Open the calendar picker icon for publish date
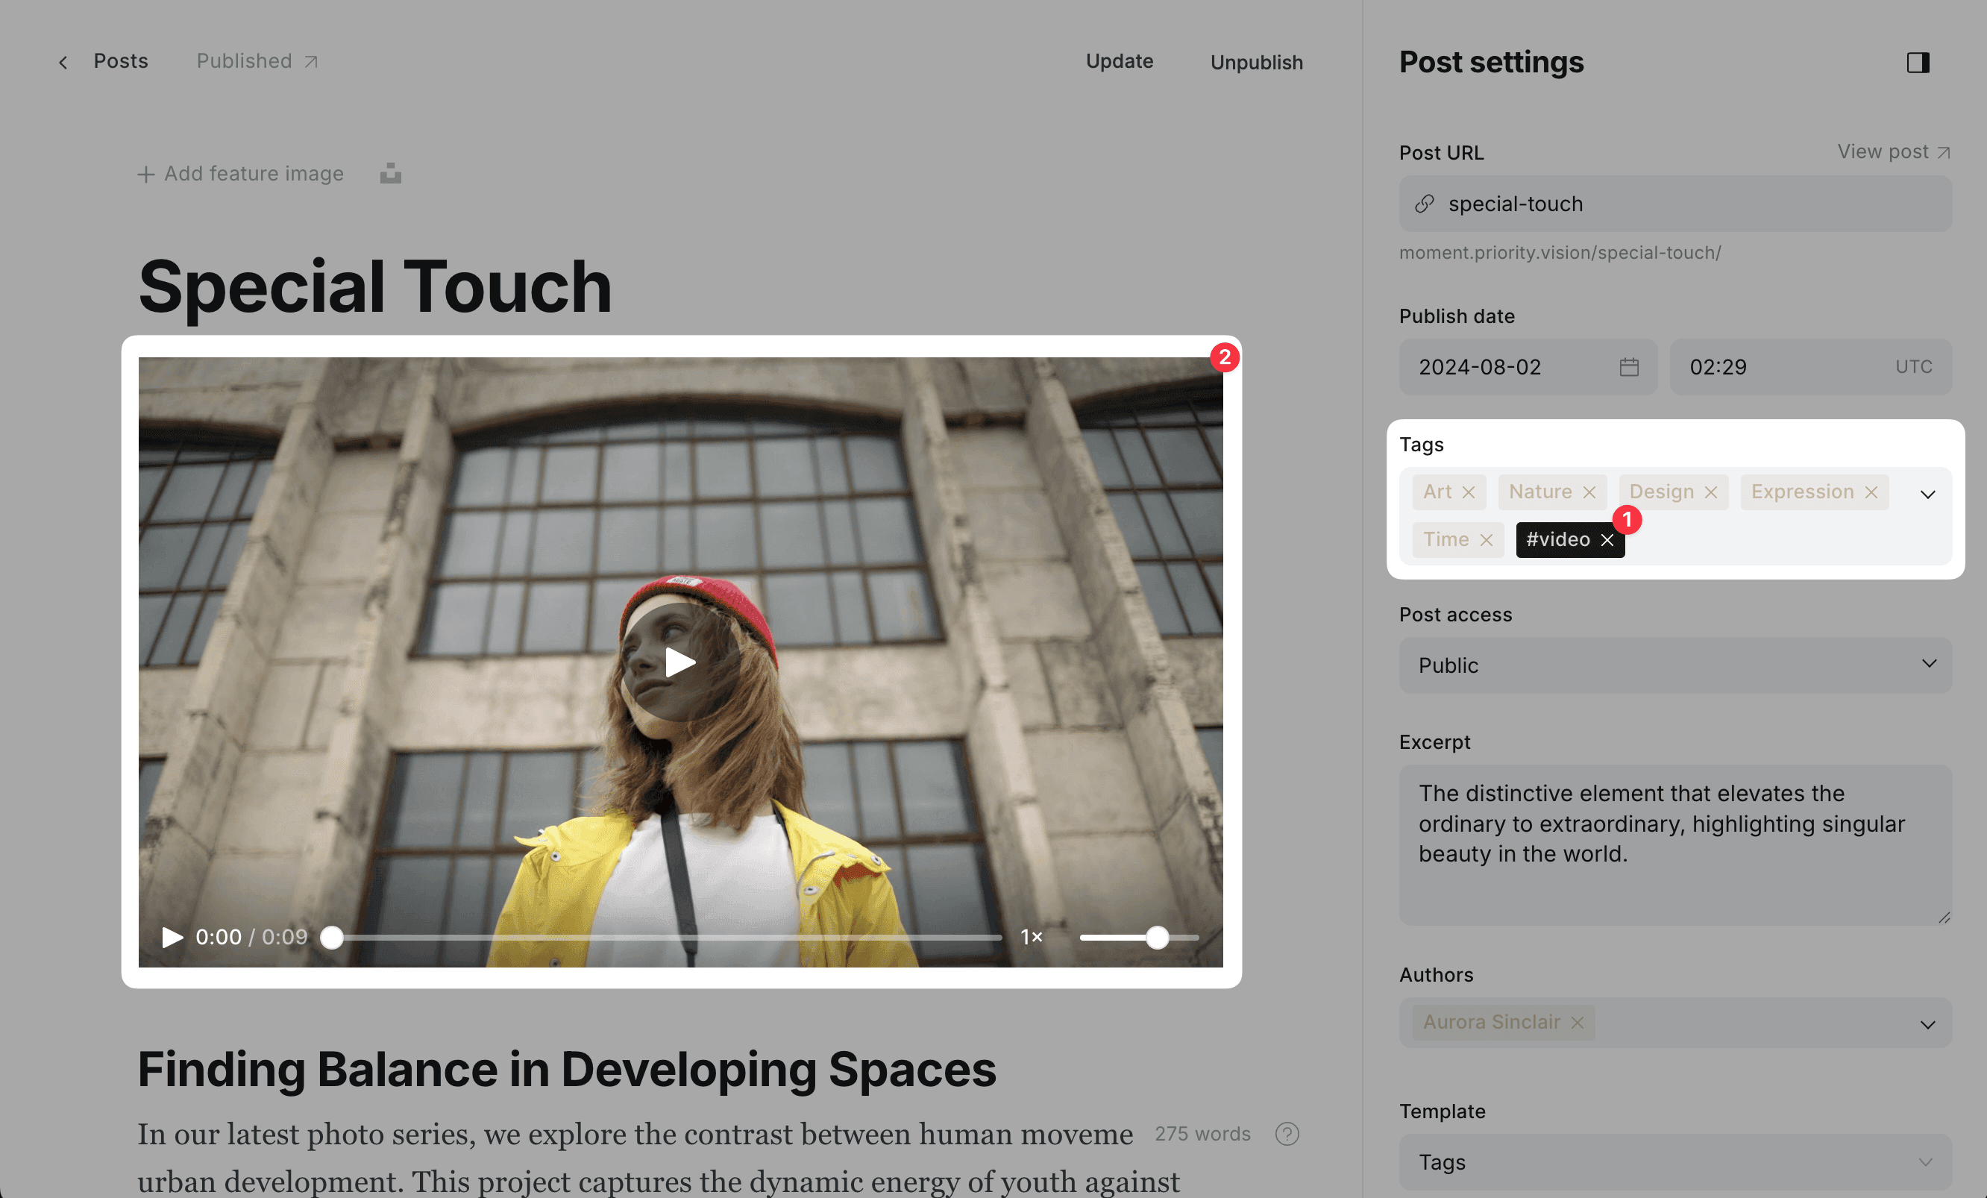The width and height of the screenshot is (1987, 1198). point(1628,367)
